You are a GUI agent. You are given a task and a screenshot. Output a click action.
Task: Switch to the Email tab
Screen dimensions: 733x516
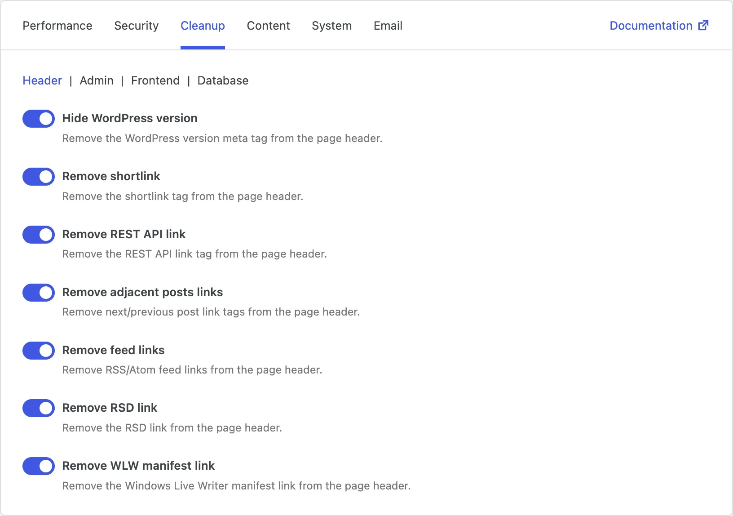pos(388,26)
